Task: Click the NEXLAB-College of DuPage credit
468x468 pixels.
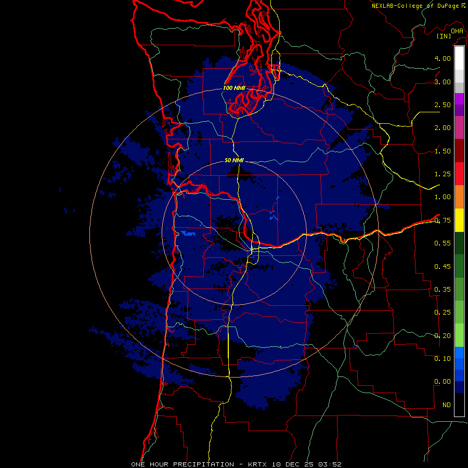Action: (415, 6)
